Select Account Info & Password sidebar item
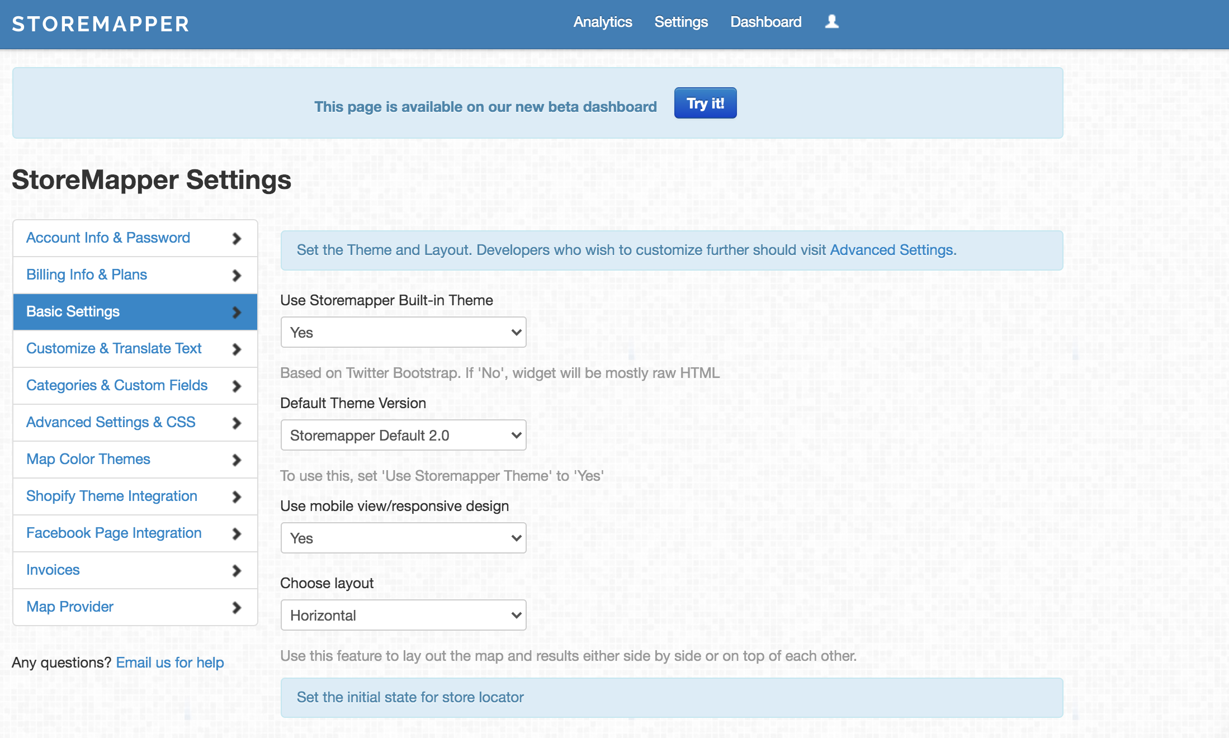The image size is (1229, 738). pos(135,238)
